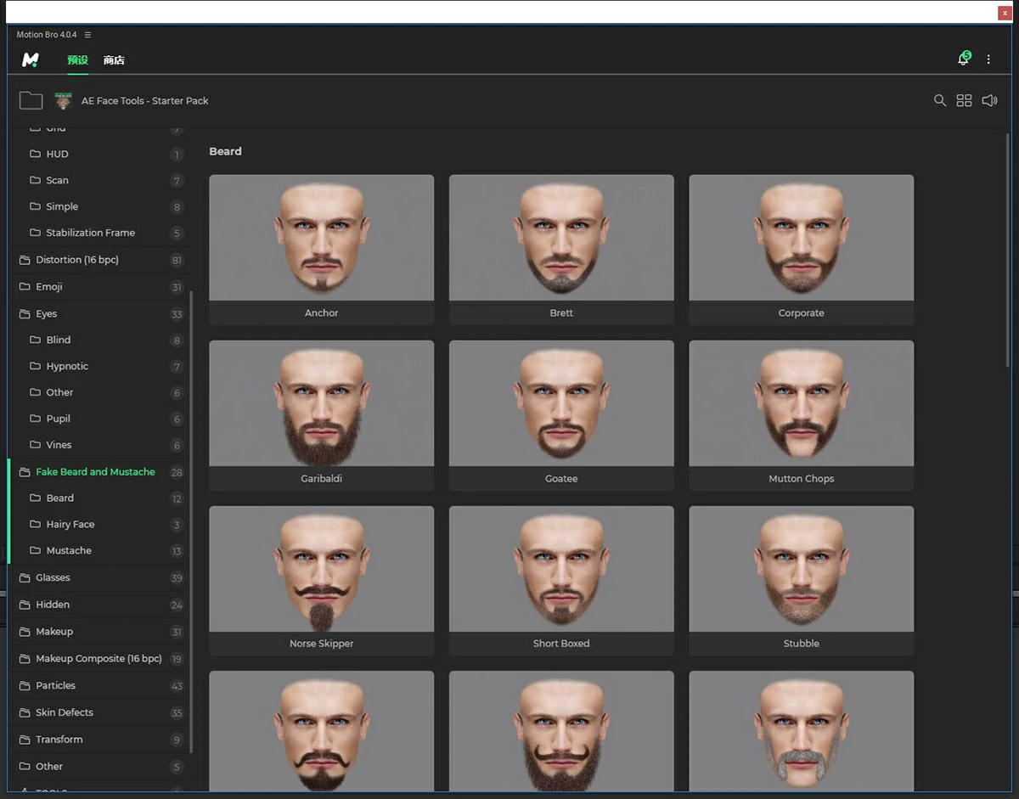Viewport: 1019px width, 799px height.
Task: Click the Motion Bro M logo
Action: (31, 59)
